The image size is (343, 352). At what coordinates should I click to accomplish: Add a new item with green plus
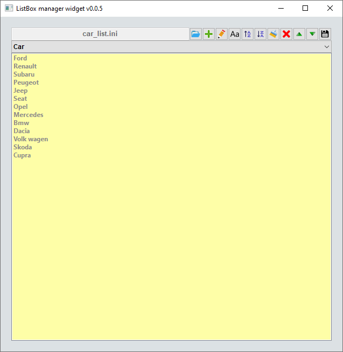coord(209,34)
